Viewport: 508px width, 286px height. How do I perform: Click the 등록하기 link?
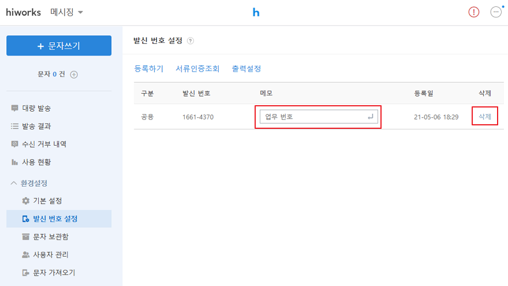click(149, 69)
